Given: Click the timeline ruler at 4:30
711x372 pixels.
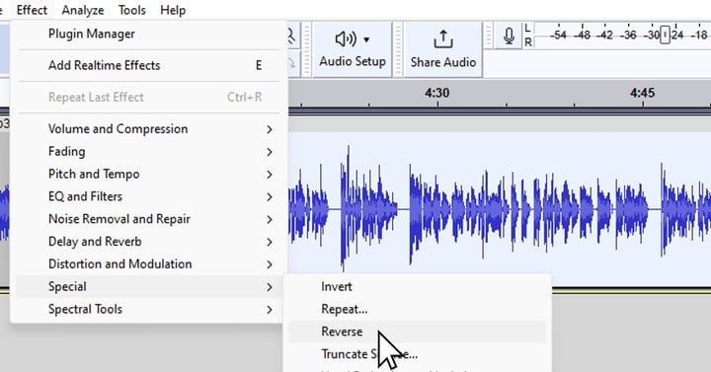Looking at the screenshot, I should (437, 93).
